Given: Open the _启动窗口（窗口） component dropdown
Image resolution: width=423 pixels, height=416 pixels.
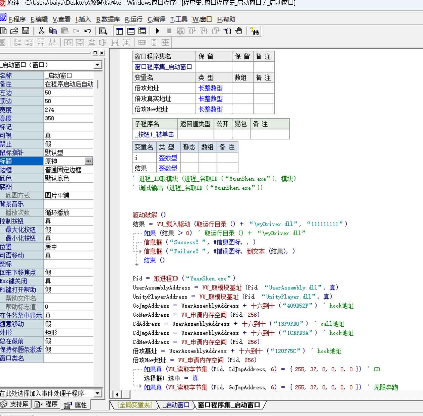Looking at the screenshot, I should coord(98,65).
